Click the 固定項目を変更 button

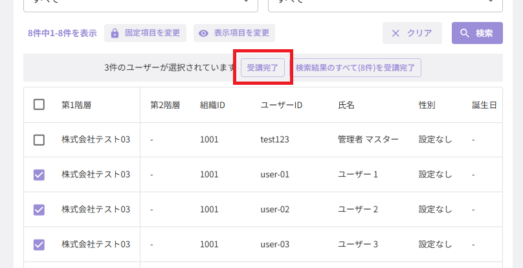145,33
